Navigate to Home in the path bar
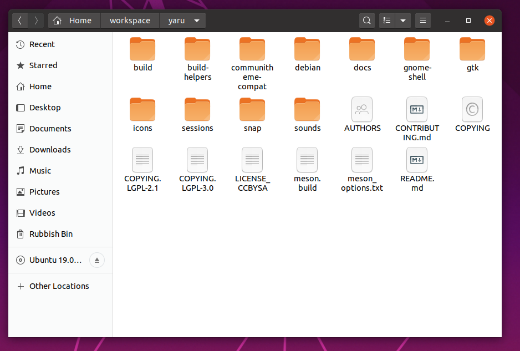 click(75, 21)
